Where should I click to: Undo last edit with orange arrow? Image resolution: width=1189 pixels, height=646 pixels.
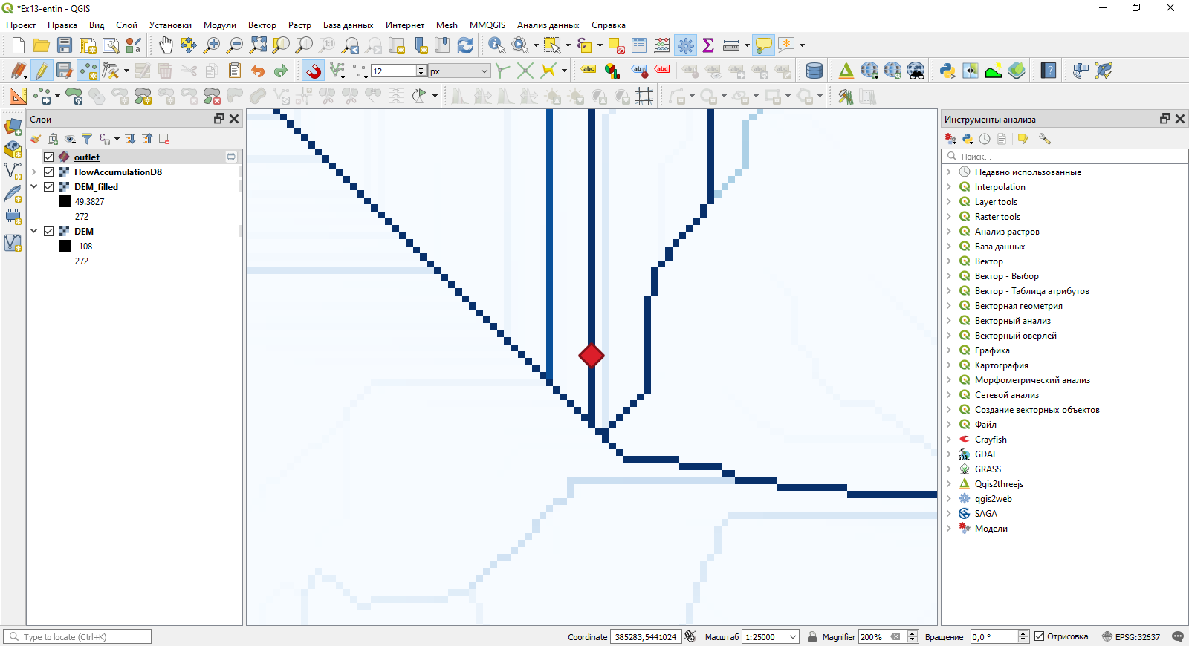tap(258, 71)
